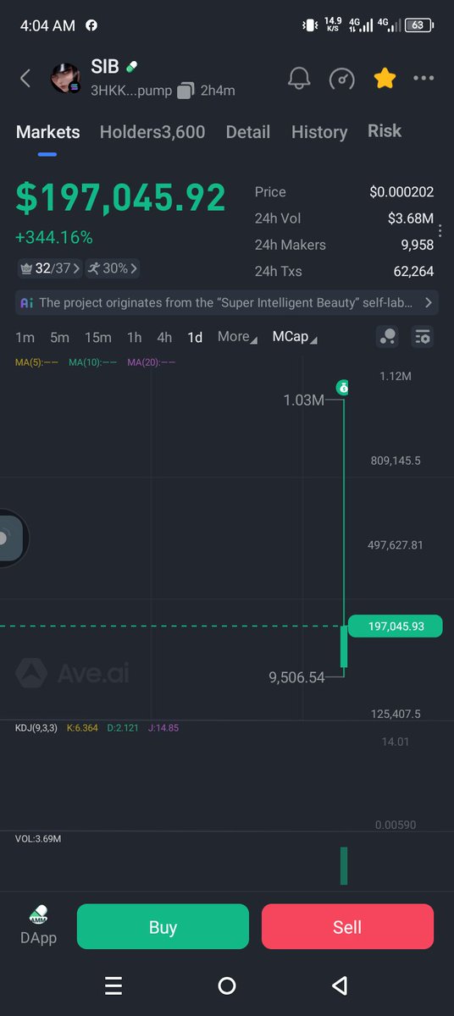Open the Holders3,600 tab
Viewport: 454px width, 1016px height.
point(152,132)
